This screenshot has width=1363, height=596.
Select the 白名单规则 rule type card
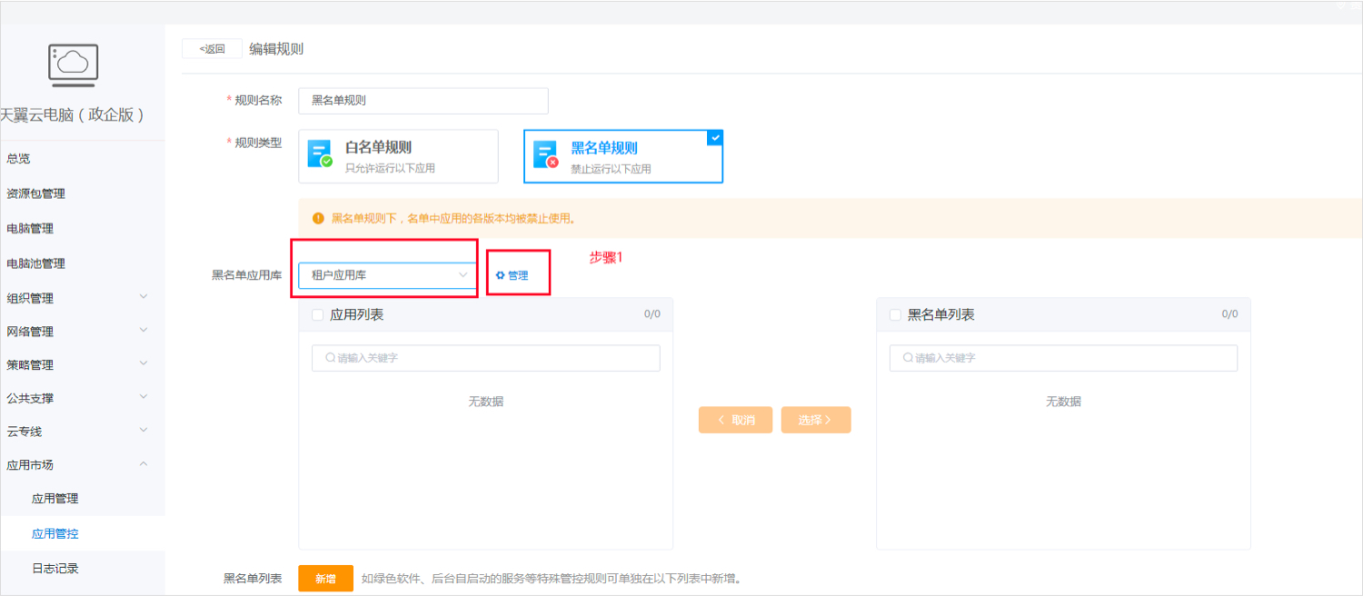tap(400, 155)
